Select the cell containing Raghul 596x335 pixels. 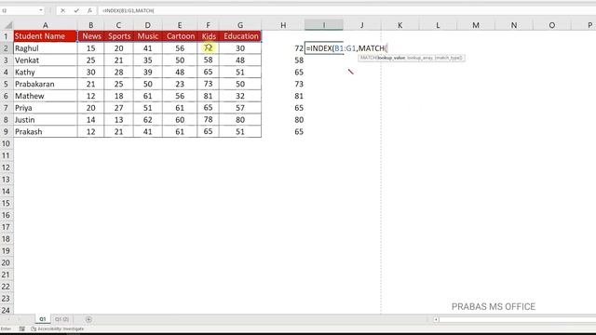click(x=46, y=48)
